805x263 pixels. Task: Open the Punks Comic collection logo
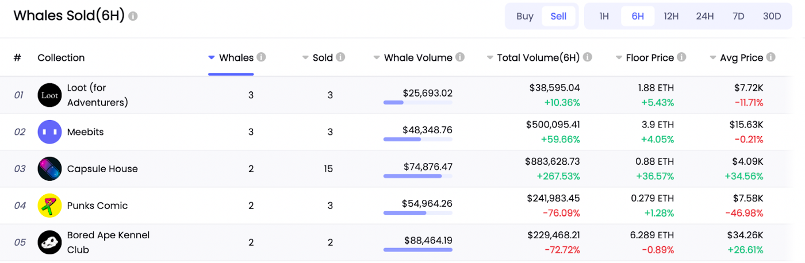[49, 206]
